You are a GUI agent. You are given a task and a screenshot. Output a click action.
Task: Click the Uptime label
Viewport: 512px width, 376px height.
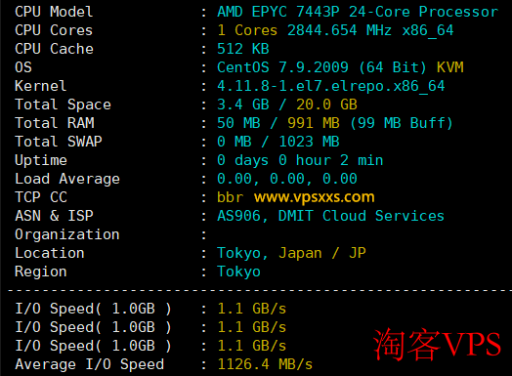(x=41, y=160)
